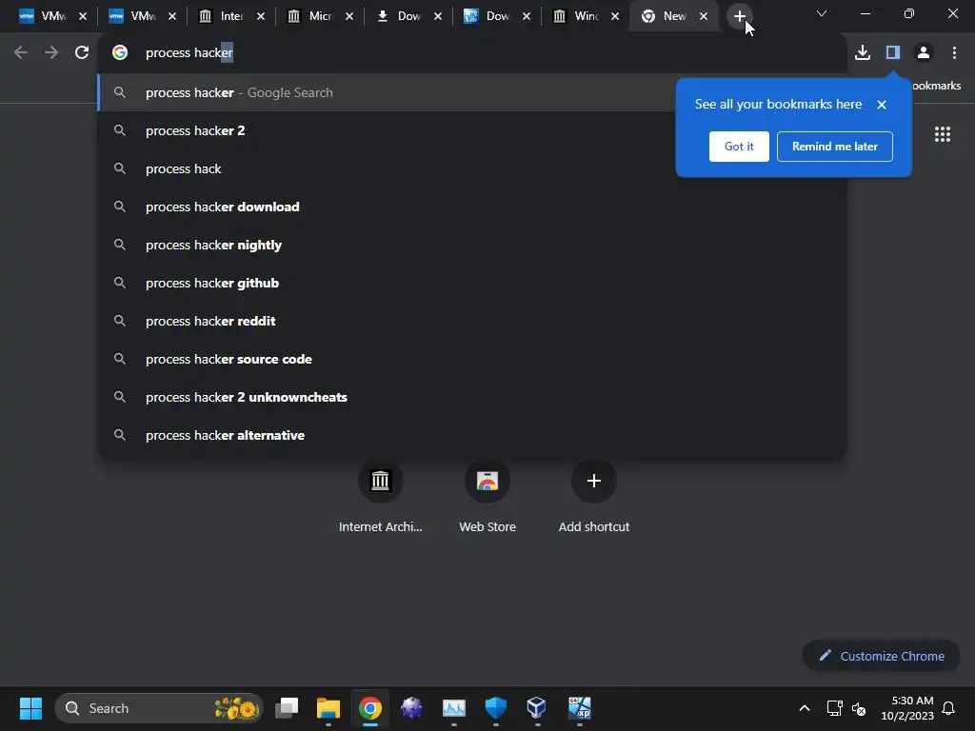975x731 pixels.
Task: Toggle the Chrome side panel icon
Action: (x=893, y=53)
